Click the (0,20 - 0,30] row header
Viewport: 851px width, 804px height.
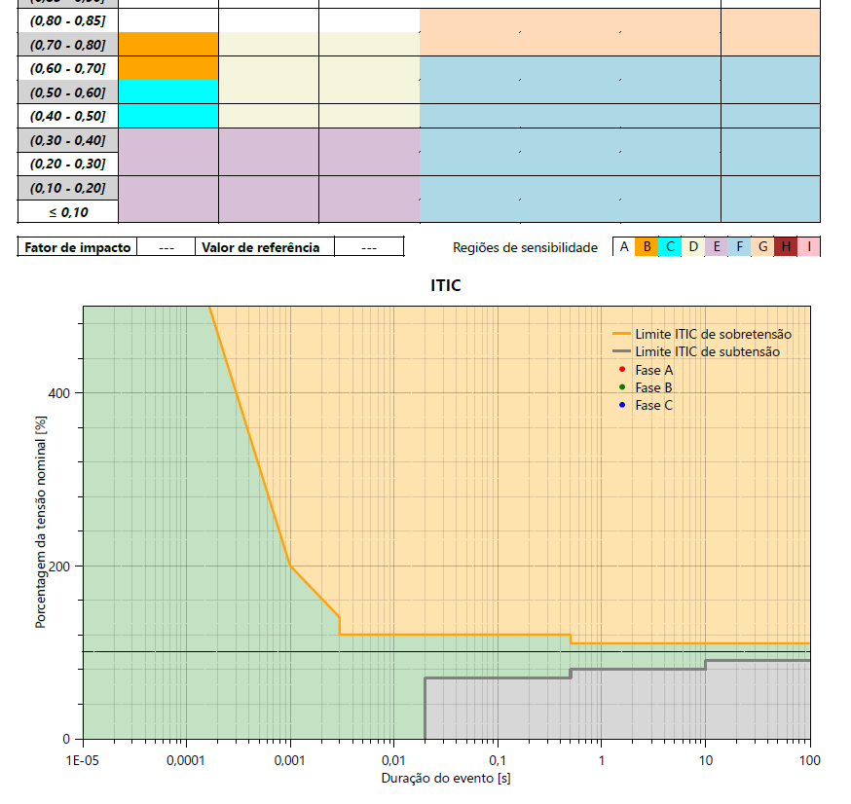[68, 164]
